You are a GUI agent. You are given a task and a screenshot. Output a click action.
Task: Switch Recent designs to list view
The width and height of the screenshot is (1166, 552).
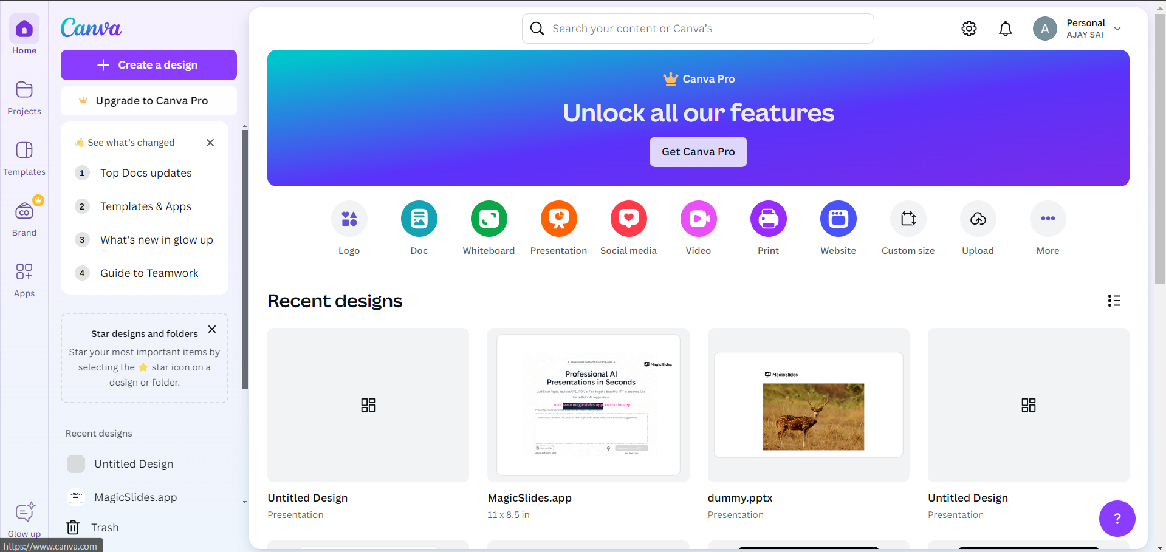[1114, 301]
